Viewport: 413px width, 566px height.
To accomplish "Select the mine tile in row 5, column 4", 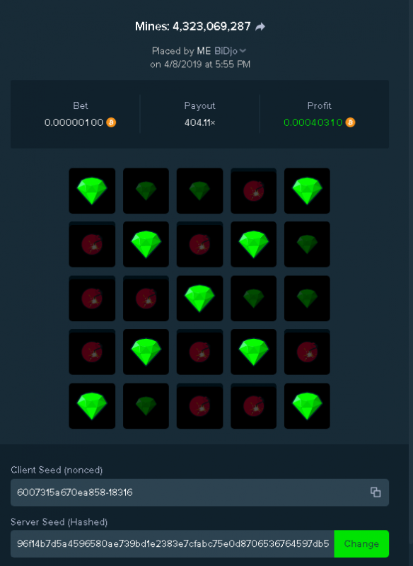I will pyautogui.click(x=253, y=405).
